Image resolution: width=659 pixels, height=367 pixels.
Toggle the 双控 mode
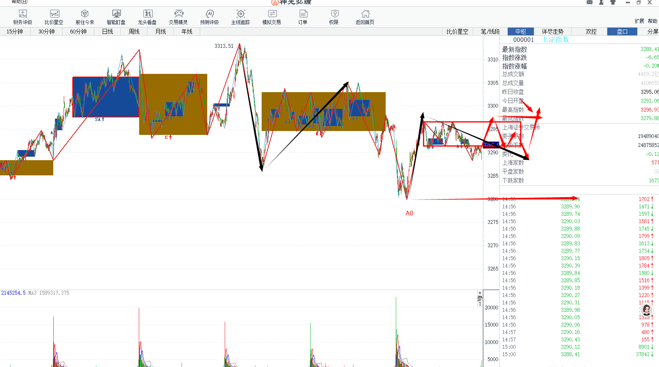[x=591, y=31]
